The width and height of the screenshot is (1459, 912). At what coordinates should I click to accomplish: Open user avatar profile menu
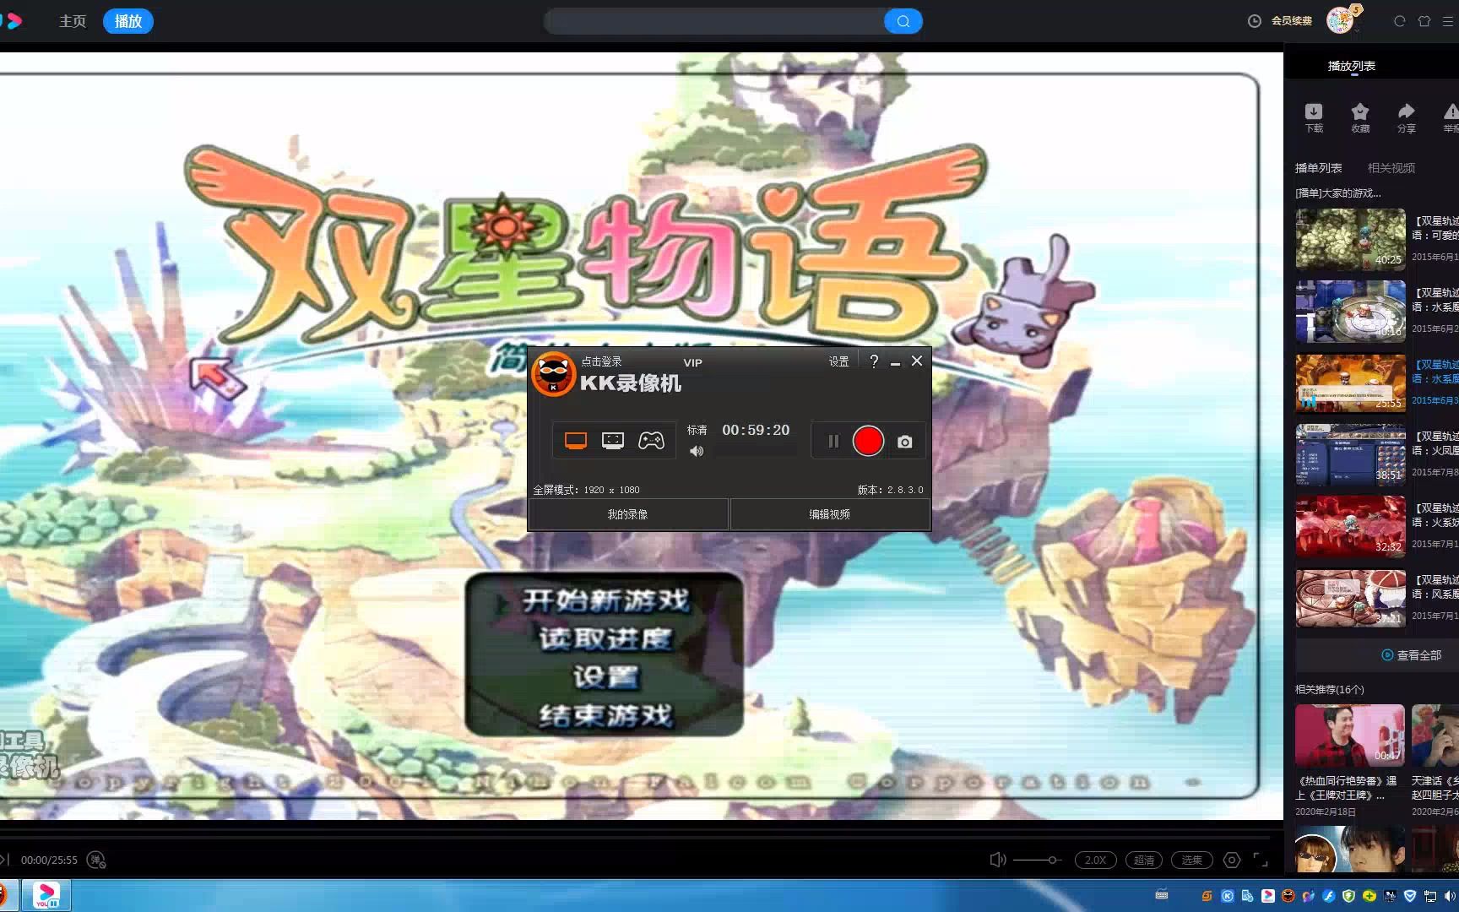pos(1340,20)
